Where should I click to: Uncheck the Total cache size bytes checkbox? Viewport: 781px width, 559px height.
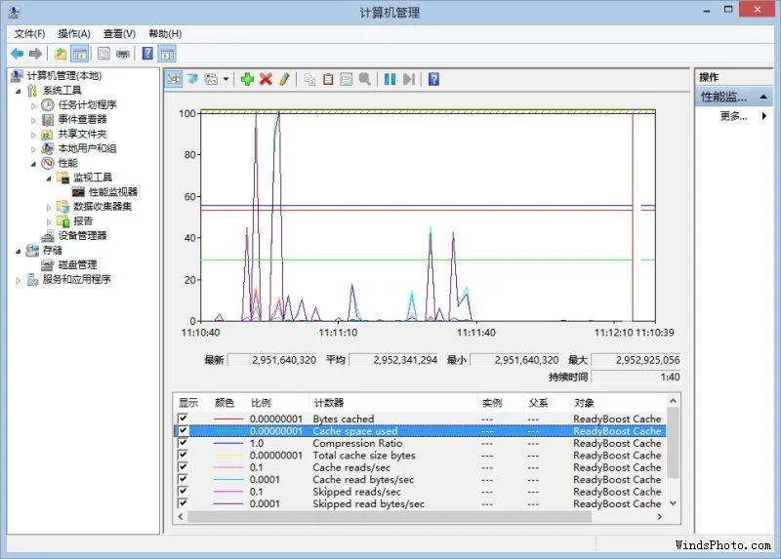pos(183,455)
